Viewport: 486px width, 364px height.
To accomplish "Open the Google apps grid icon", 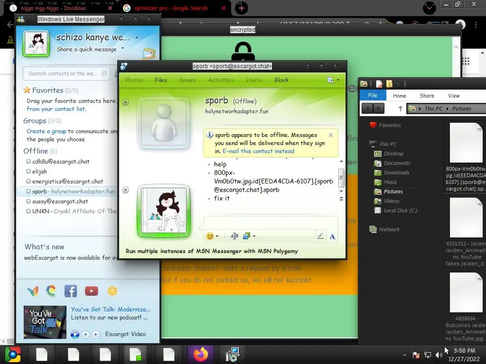I will [466, 61].
